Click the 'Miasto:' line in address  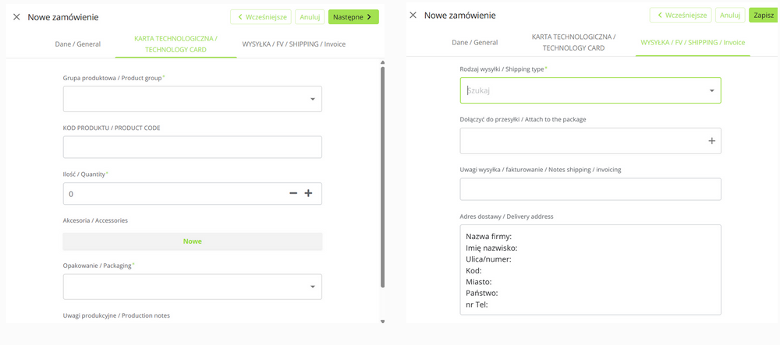click(479, 282)
